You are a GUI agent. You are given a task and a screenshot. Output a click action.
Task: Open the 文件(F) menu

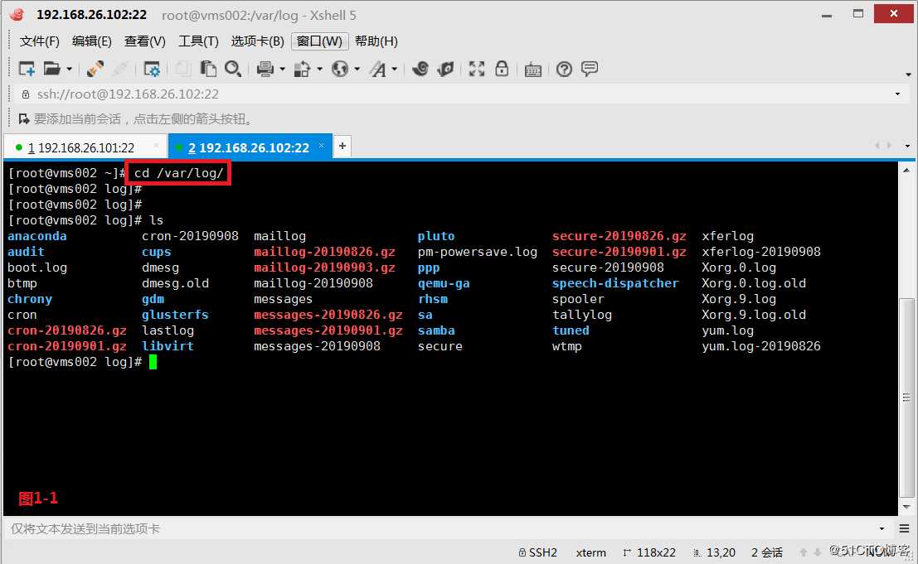[x=39, y=41]
